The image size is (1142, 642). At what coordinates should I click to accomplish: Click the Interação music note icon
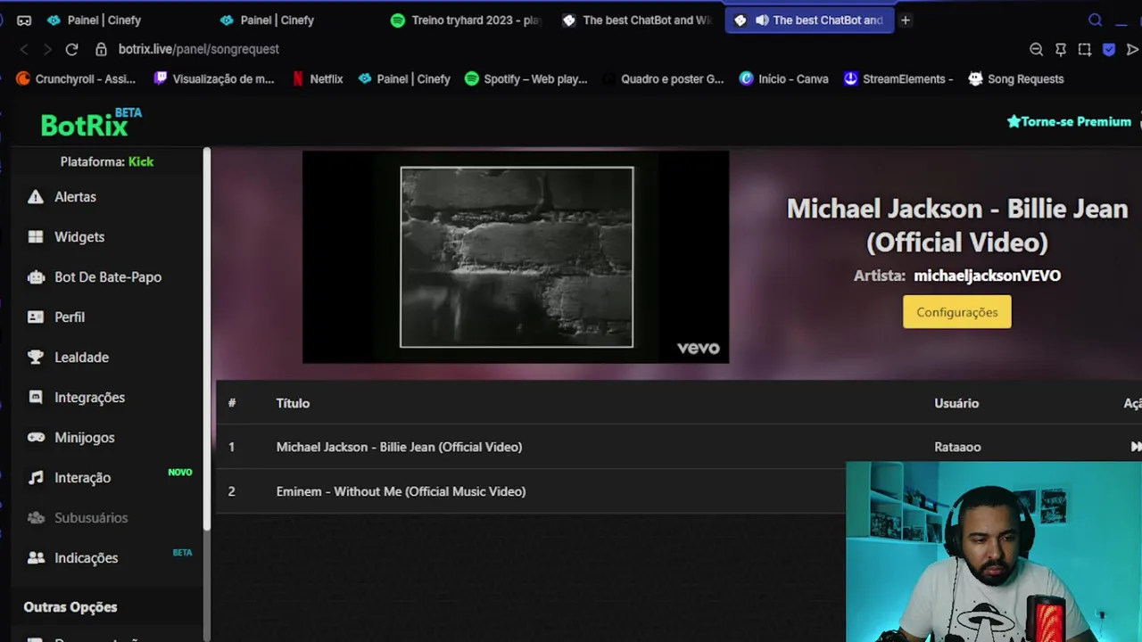[x=36, y=478]
